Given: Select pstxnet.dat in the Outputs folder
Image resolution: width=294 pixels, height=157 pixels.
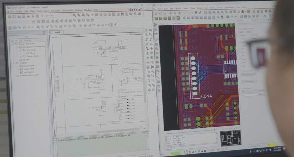Looking at the screenshot, I should tap(29, 66).
